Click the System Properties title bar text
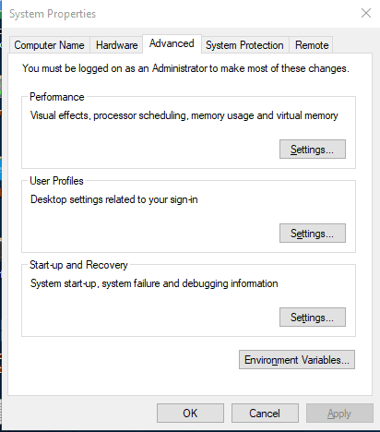The image size is (380, 432). pos(53,14)
